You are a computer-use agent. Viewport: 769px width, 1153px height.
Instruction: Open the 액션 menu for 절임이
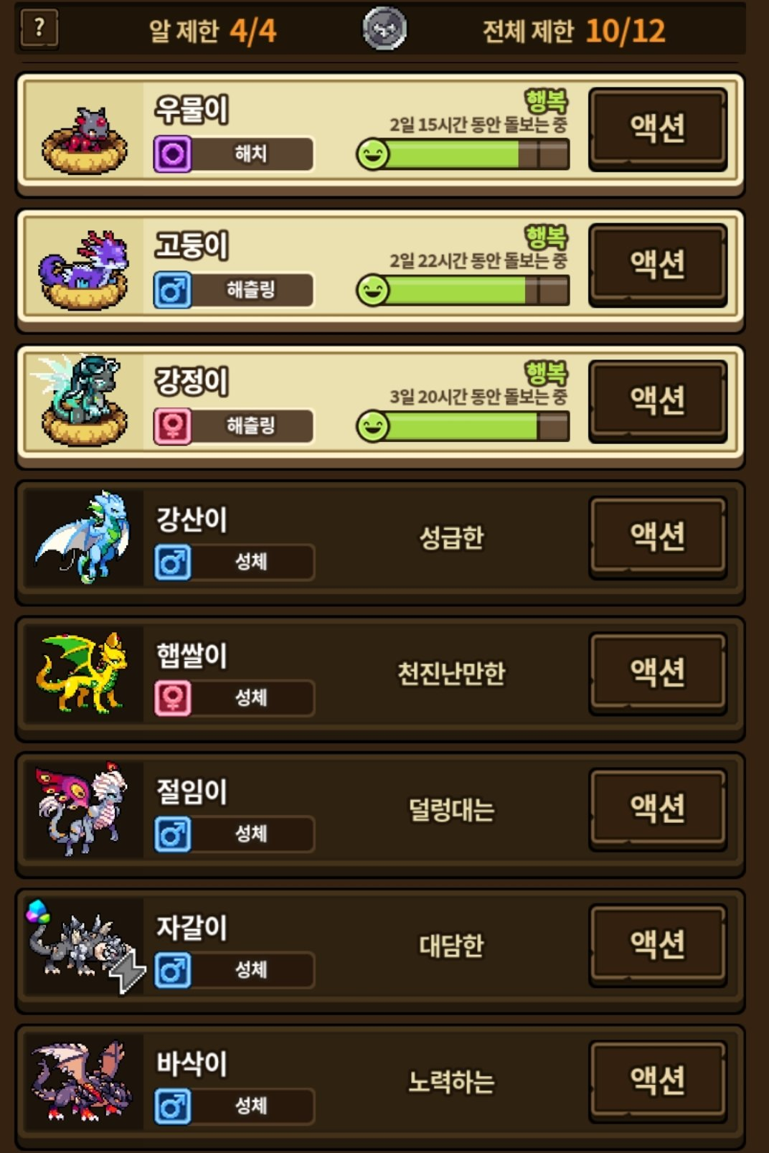click(658, 809)
